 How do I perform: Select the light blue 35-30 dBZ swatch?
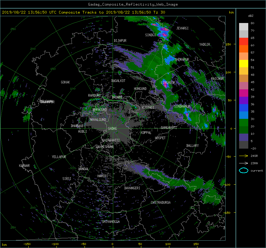[244, 115]
